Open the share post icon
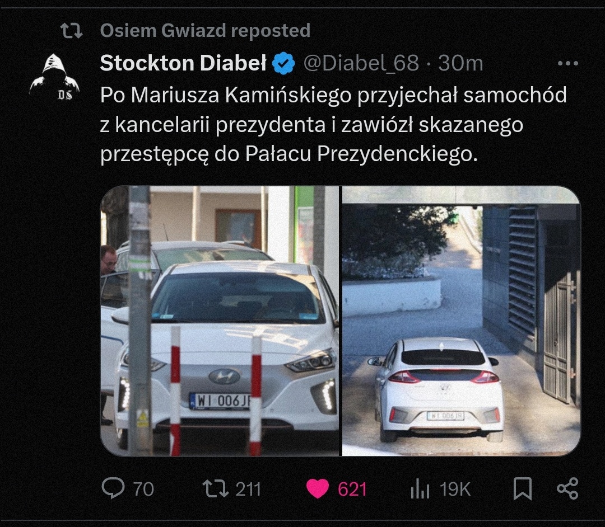 (x=567, y=488)
